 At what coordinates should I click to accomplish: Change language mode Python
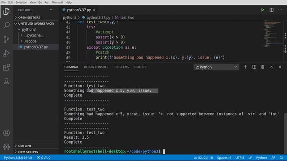coord(261,157)
